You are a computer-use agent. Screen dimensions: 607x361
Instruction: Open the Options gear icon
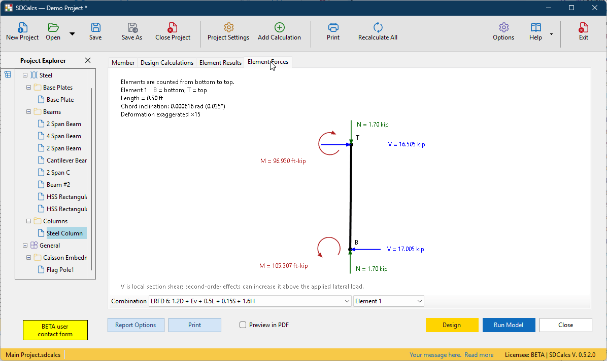[x=503, y=28]
